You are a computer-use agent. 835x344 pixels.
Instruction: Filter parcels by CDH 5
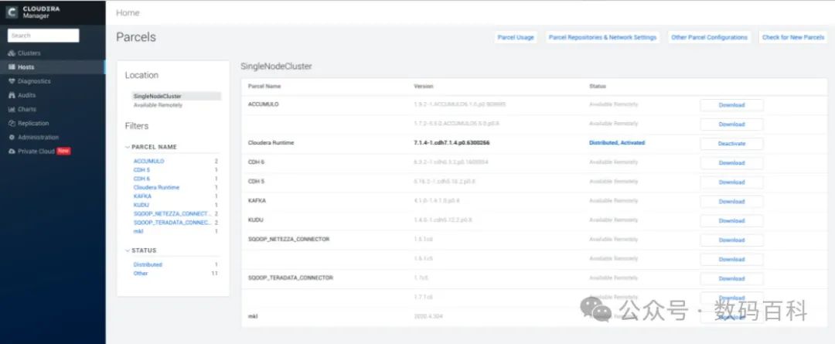pyautogui.click(x=141, y=170)
